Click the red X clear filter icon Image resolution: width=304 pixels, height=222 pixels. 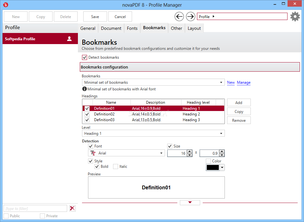click(72, 208)
